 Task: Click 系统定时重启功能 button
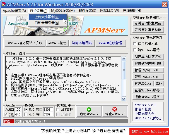(148, 30)
